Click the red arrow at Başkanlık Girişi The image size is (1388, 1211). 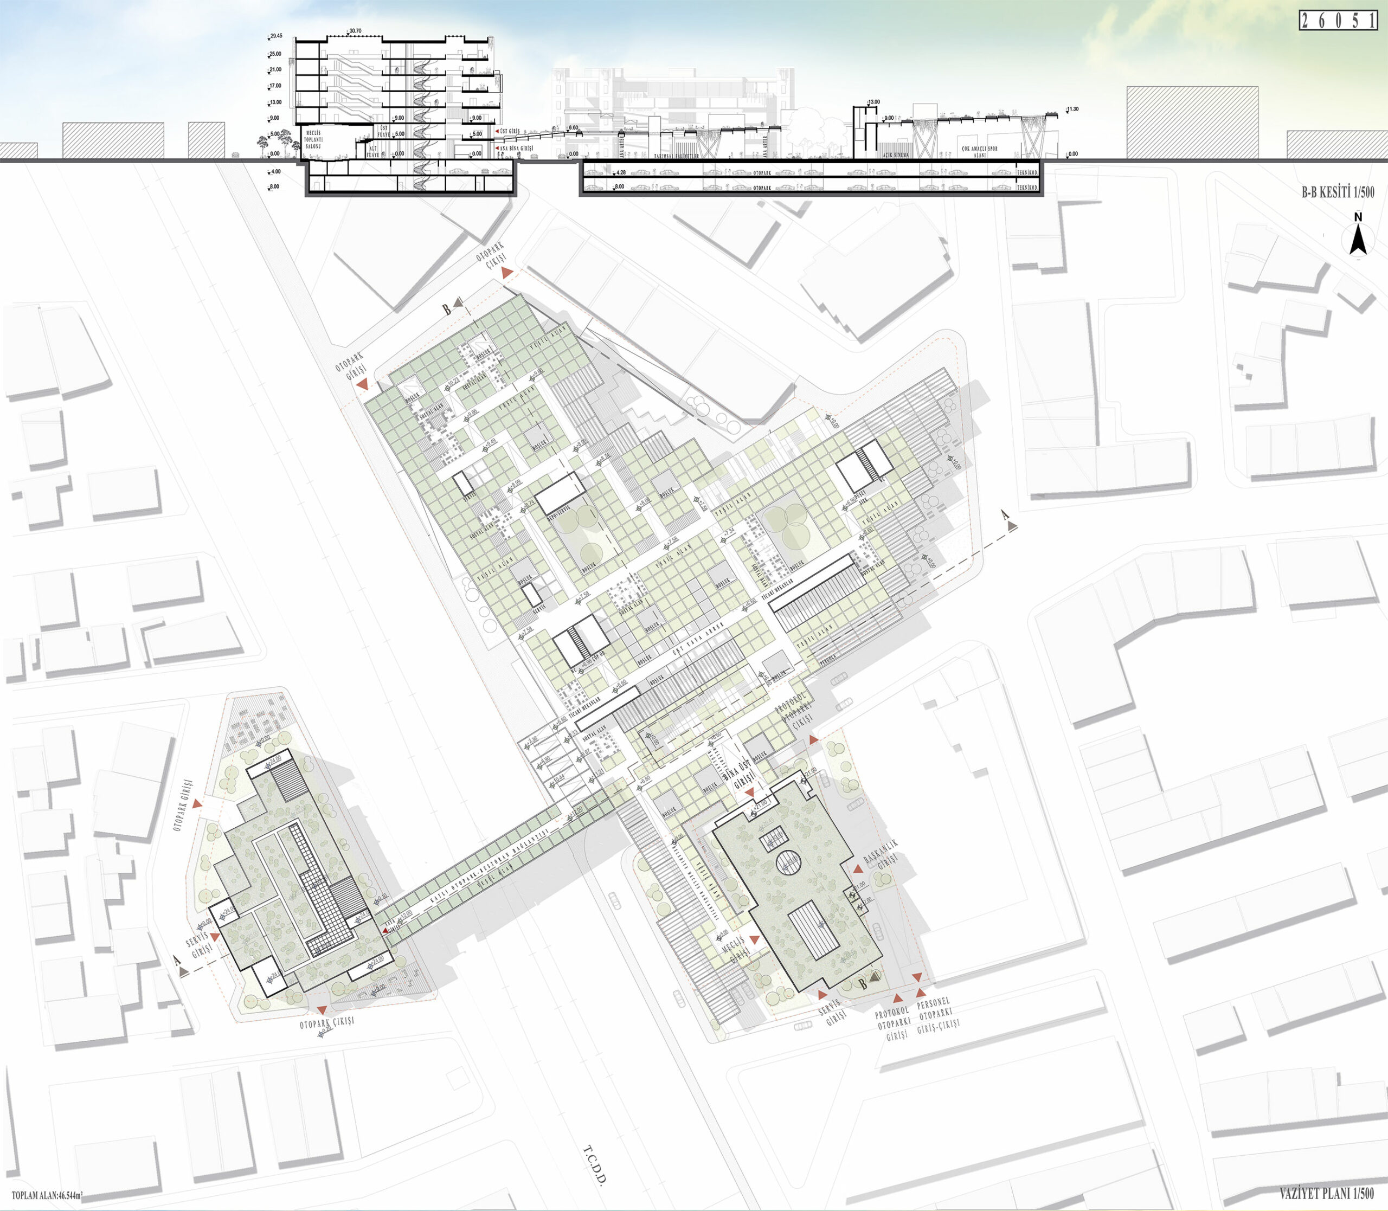(858, 869)
